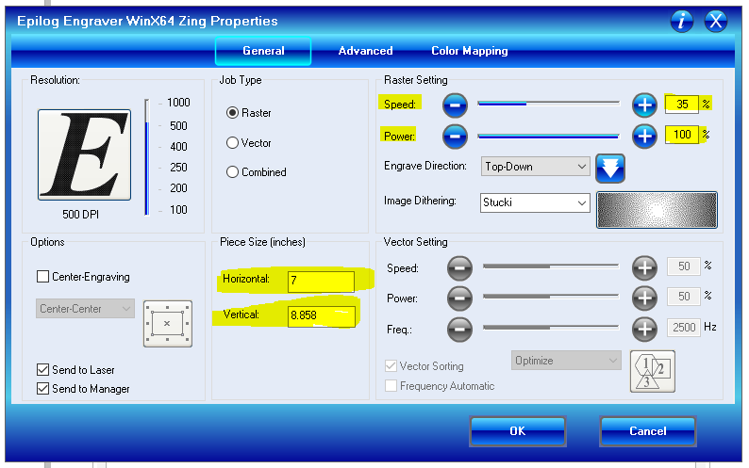Increase raster speed with plus button
Image resolution: width=749 pixels, height=468 pixels.
coord(644,105)
